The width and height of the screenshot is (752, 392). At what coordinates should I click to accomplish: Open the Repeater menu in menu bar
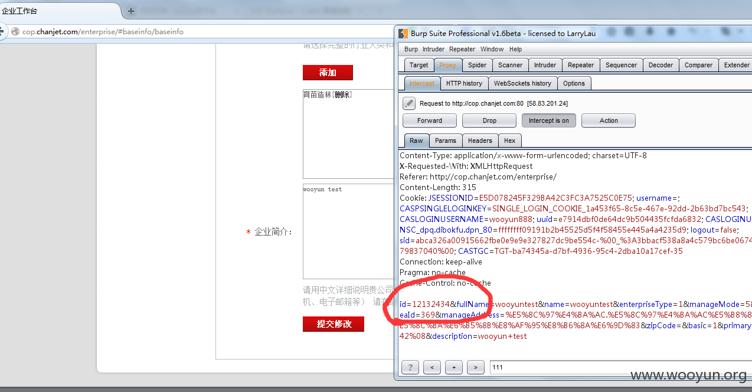[x=462, y=49]
